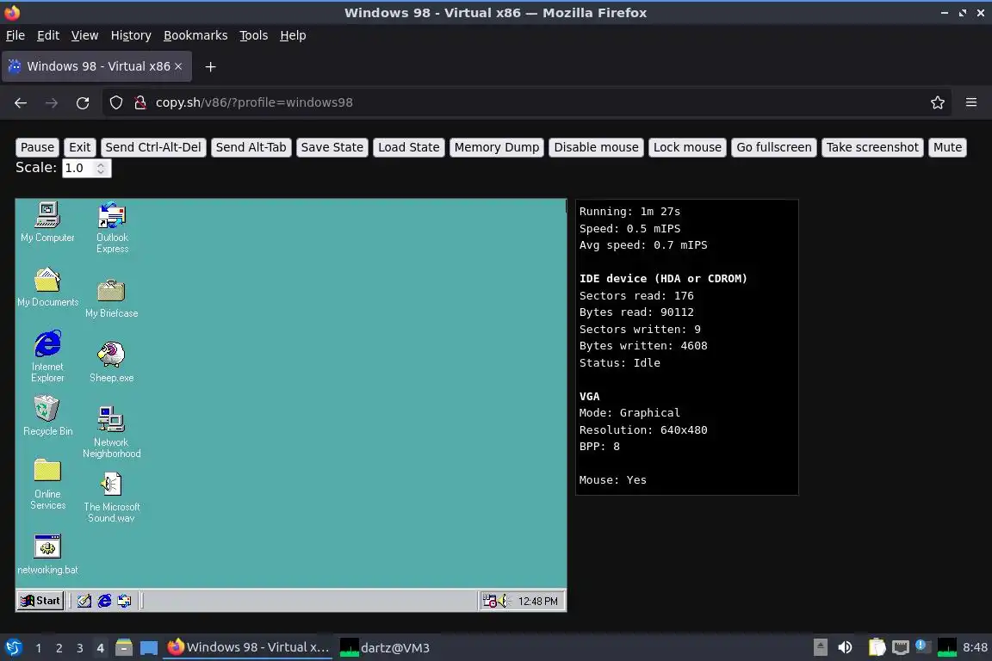Click the host panel volume speaker icon
Image resolution: width=992 pixels, height=661 pixels.
coord(845,647)
